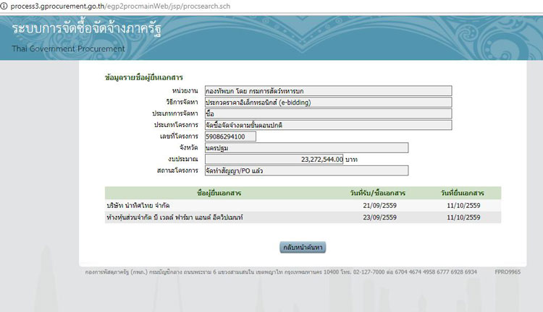Click the site info icon in address bar
Viewport: 543px width, 312px height.
tap(5, 5)
